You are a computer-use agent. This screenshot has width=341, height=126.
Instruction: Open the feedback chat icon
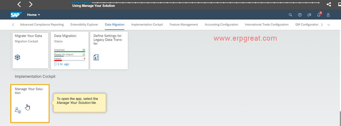pyautogui.click(x=309, y=15)
